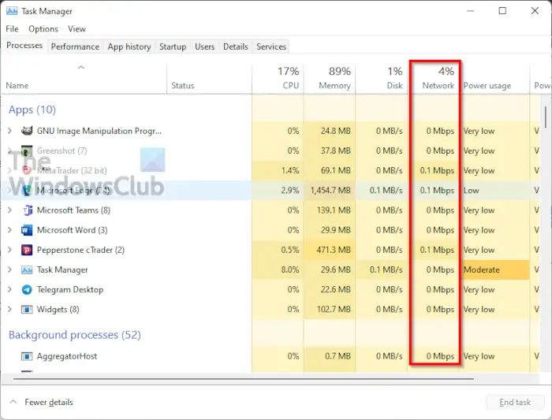This screenshot has height=420, width=552.
Task: Collapse view with Fewer details chevron
Action: [13, 402]
